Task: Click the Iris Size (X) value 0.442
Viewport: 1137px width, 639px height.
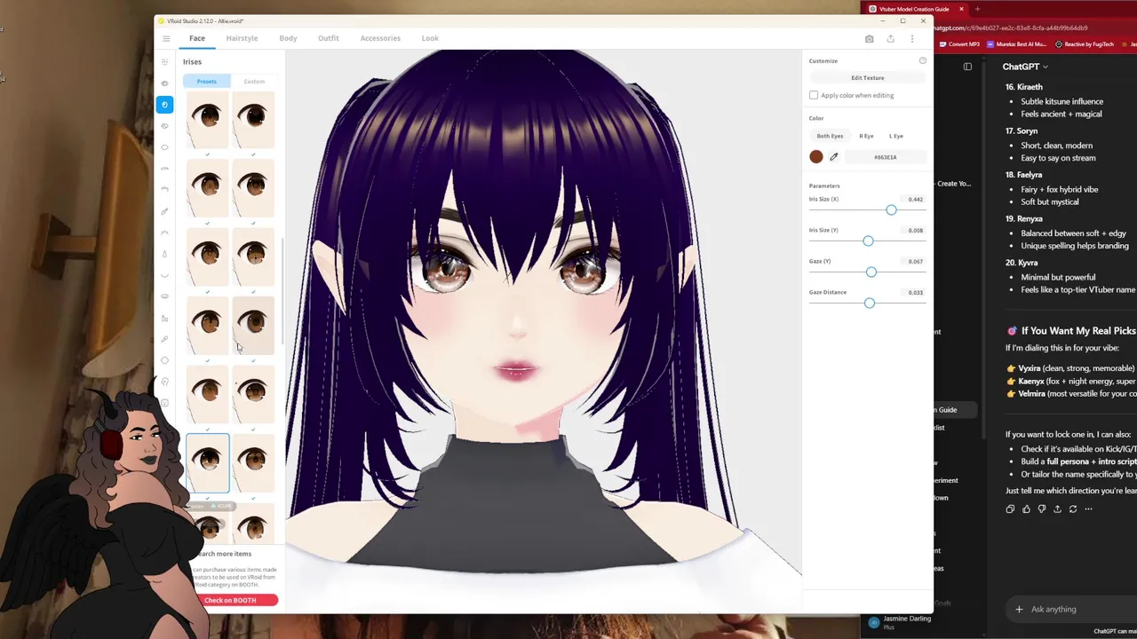Action: point(915,200)
